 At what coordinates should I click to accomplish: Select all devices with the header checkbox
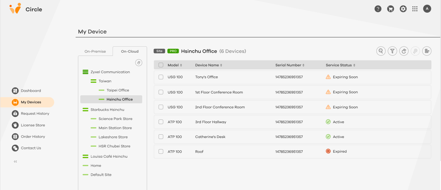tap(161, 65)
